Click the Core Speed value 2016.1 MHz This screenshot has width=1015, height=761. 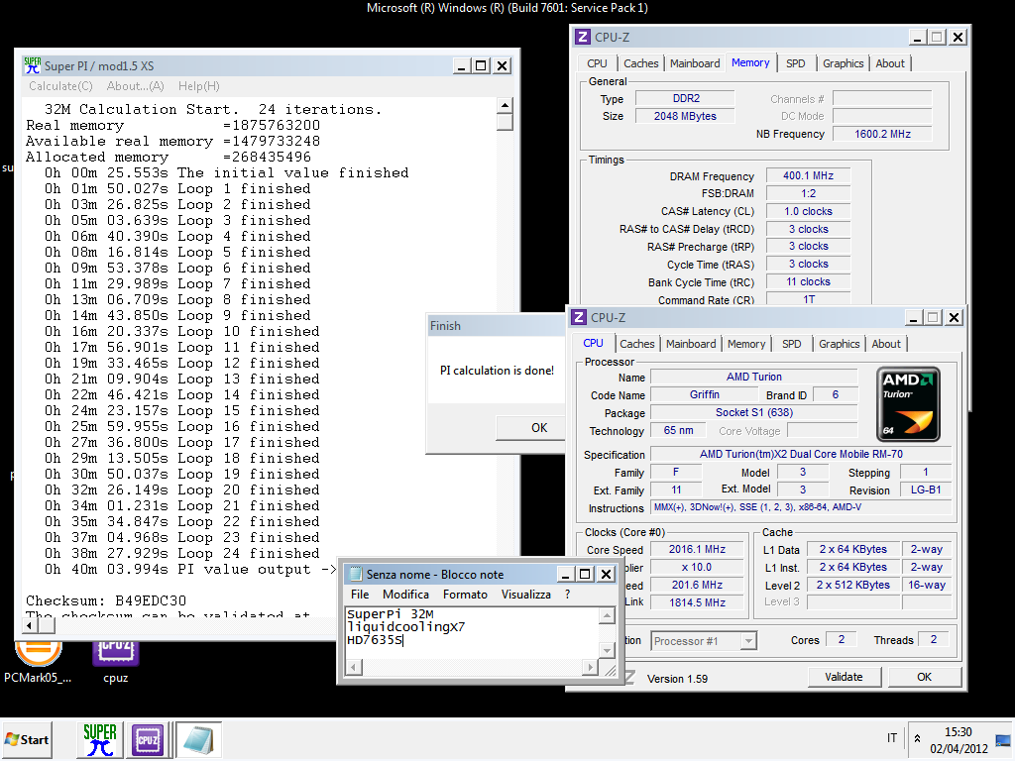[697, 549]
